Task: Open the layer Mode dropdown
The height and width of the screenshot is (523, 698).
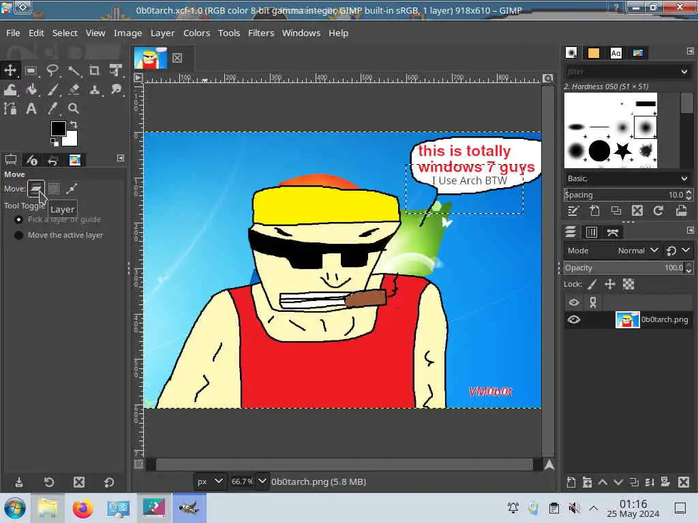Action: pos(637,251)
